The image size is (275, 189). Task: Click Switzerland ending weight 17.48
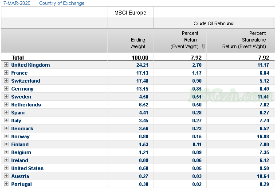142,81
